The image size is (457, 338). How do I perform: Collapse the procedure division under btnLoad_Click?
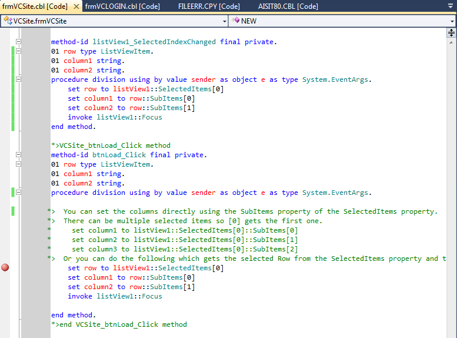[x=18, y=193]
